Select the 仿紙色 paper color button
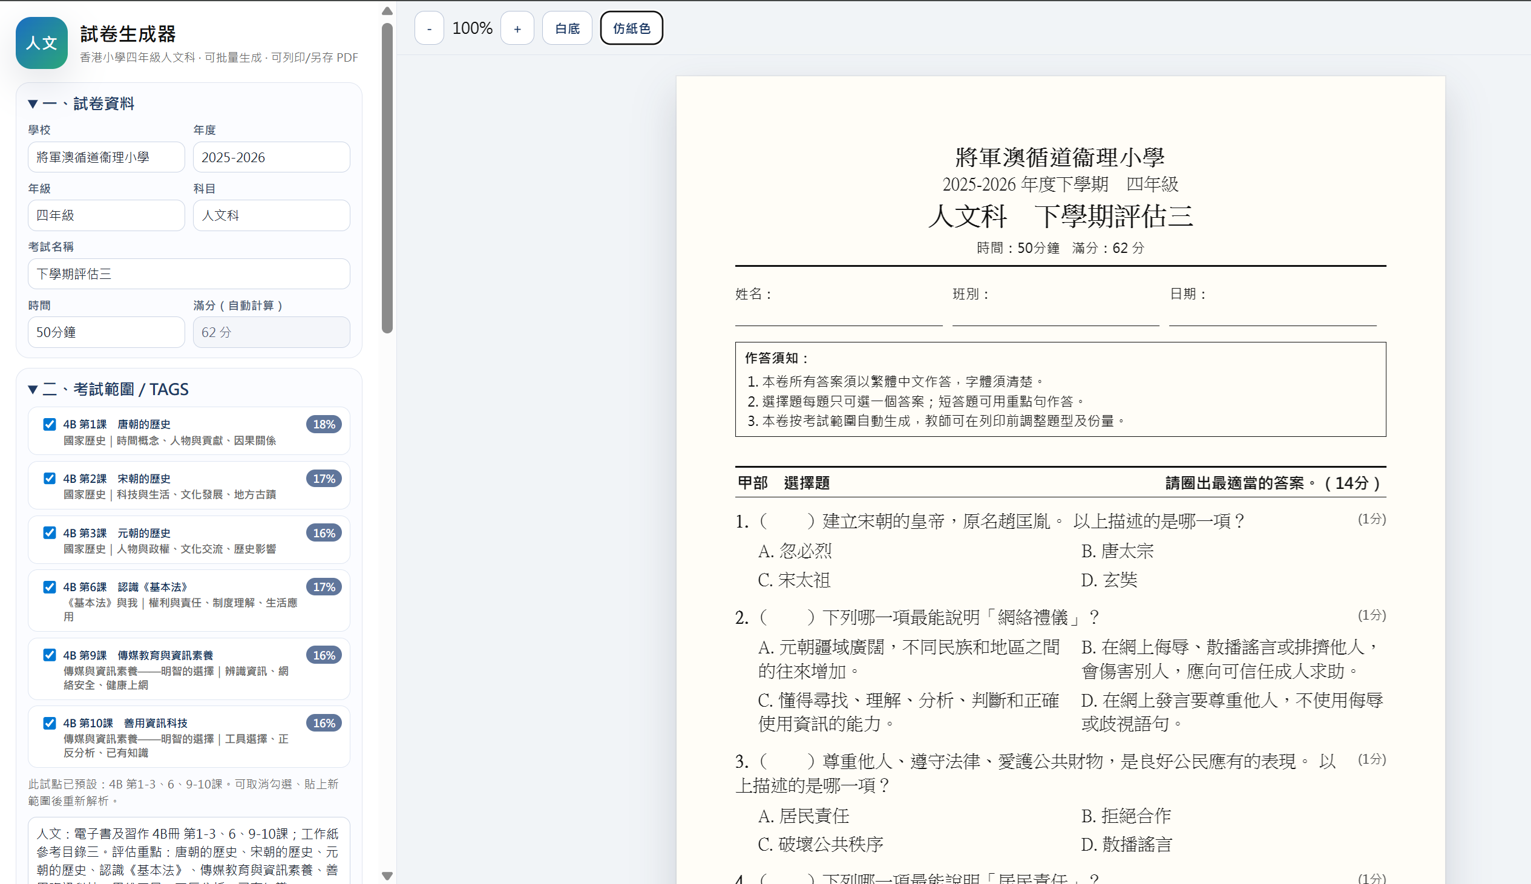The image size is (1531, 884). 631,28
